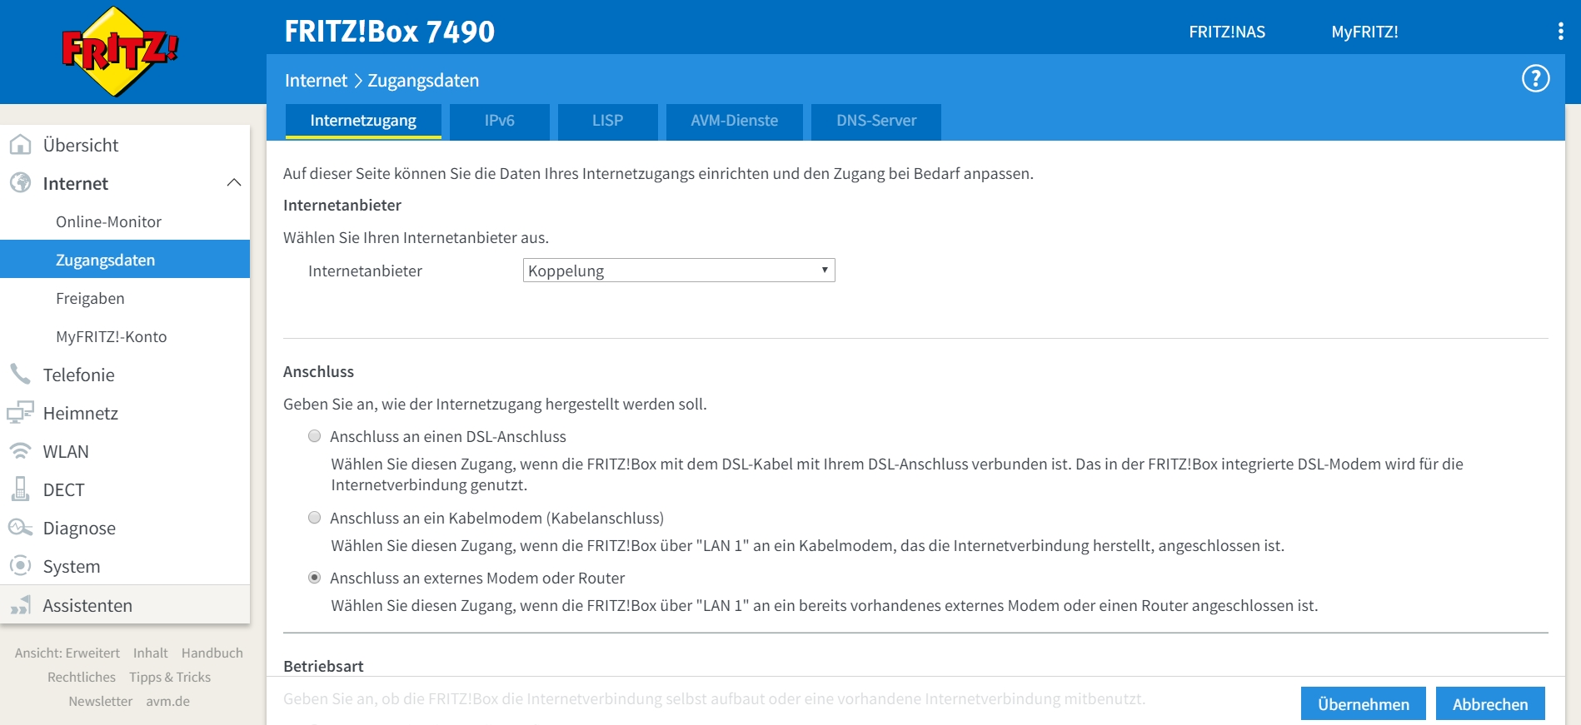Click the Betriebsart section heading
The height and width of the screenshot is (725, 1581).
click(323, 666)
